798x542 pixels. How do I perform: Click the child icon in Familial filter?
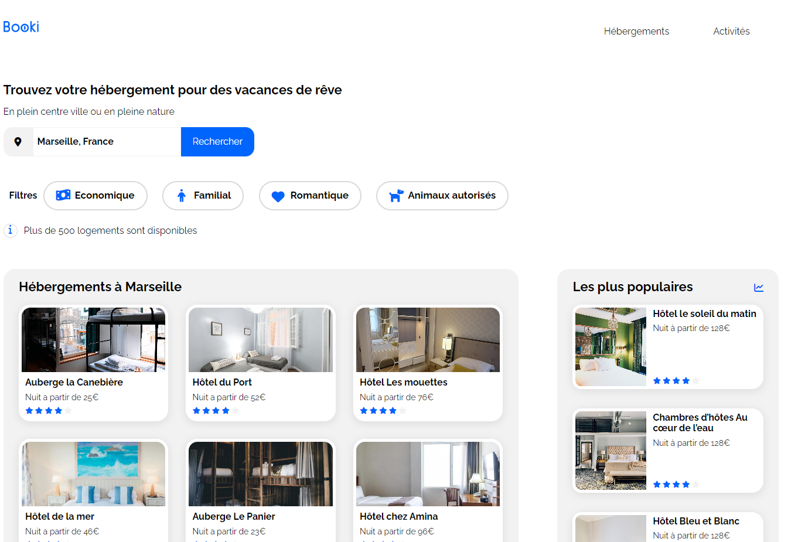point(182,196)
